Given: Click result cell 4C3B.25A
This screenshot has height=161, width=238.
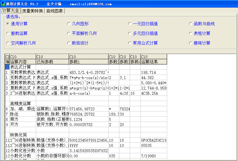Looking at the screenshot, I should (x=154, y=93).
